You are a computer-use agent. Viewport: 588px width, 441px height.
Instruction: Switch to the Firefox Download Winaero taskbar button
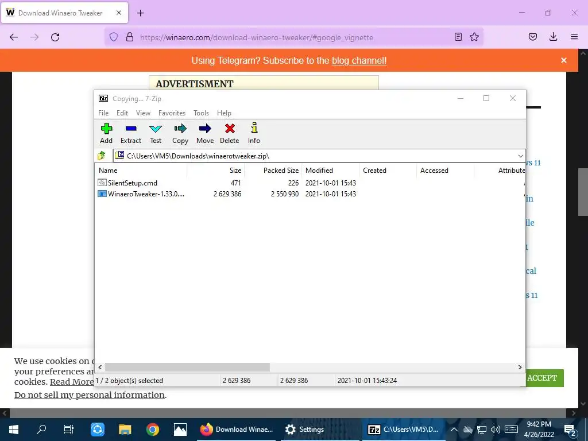point(237,430)
